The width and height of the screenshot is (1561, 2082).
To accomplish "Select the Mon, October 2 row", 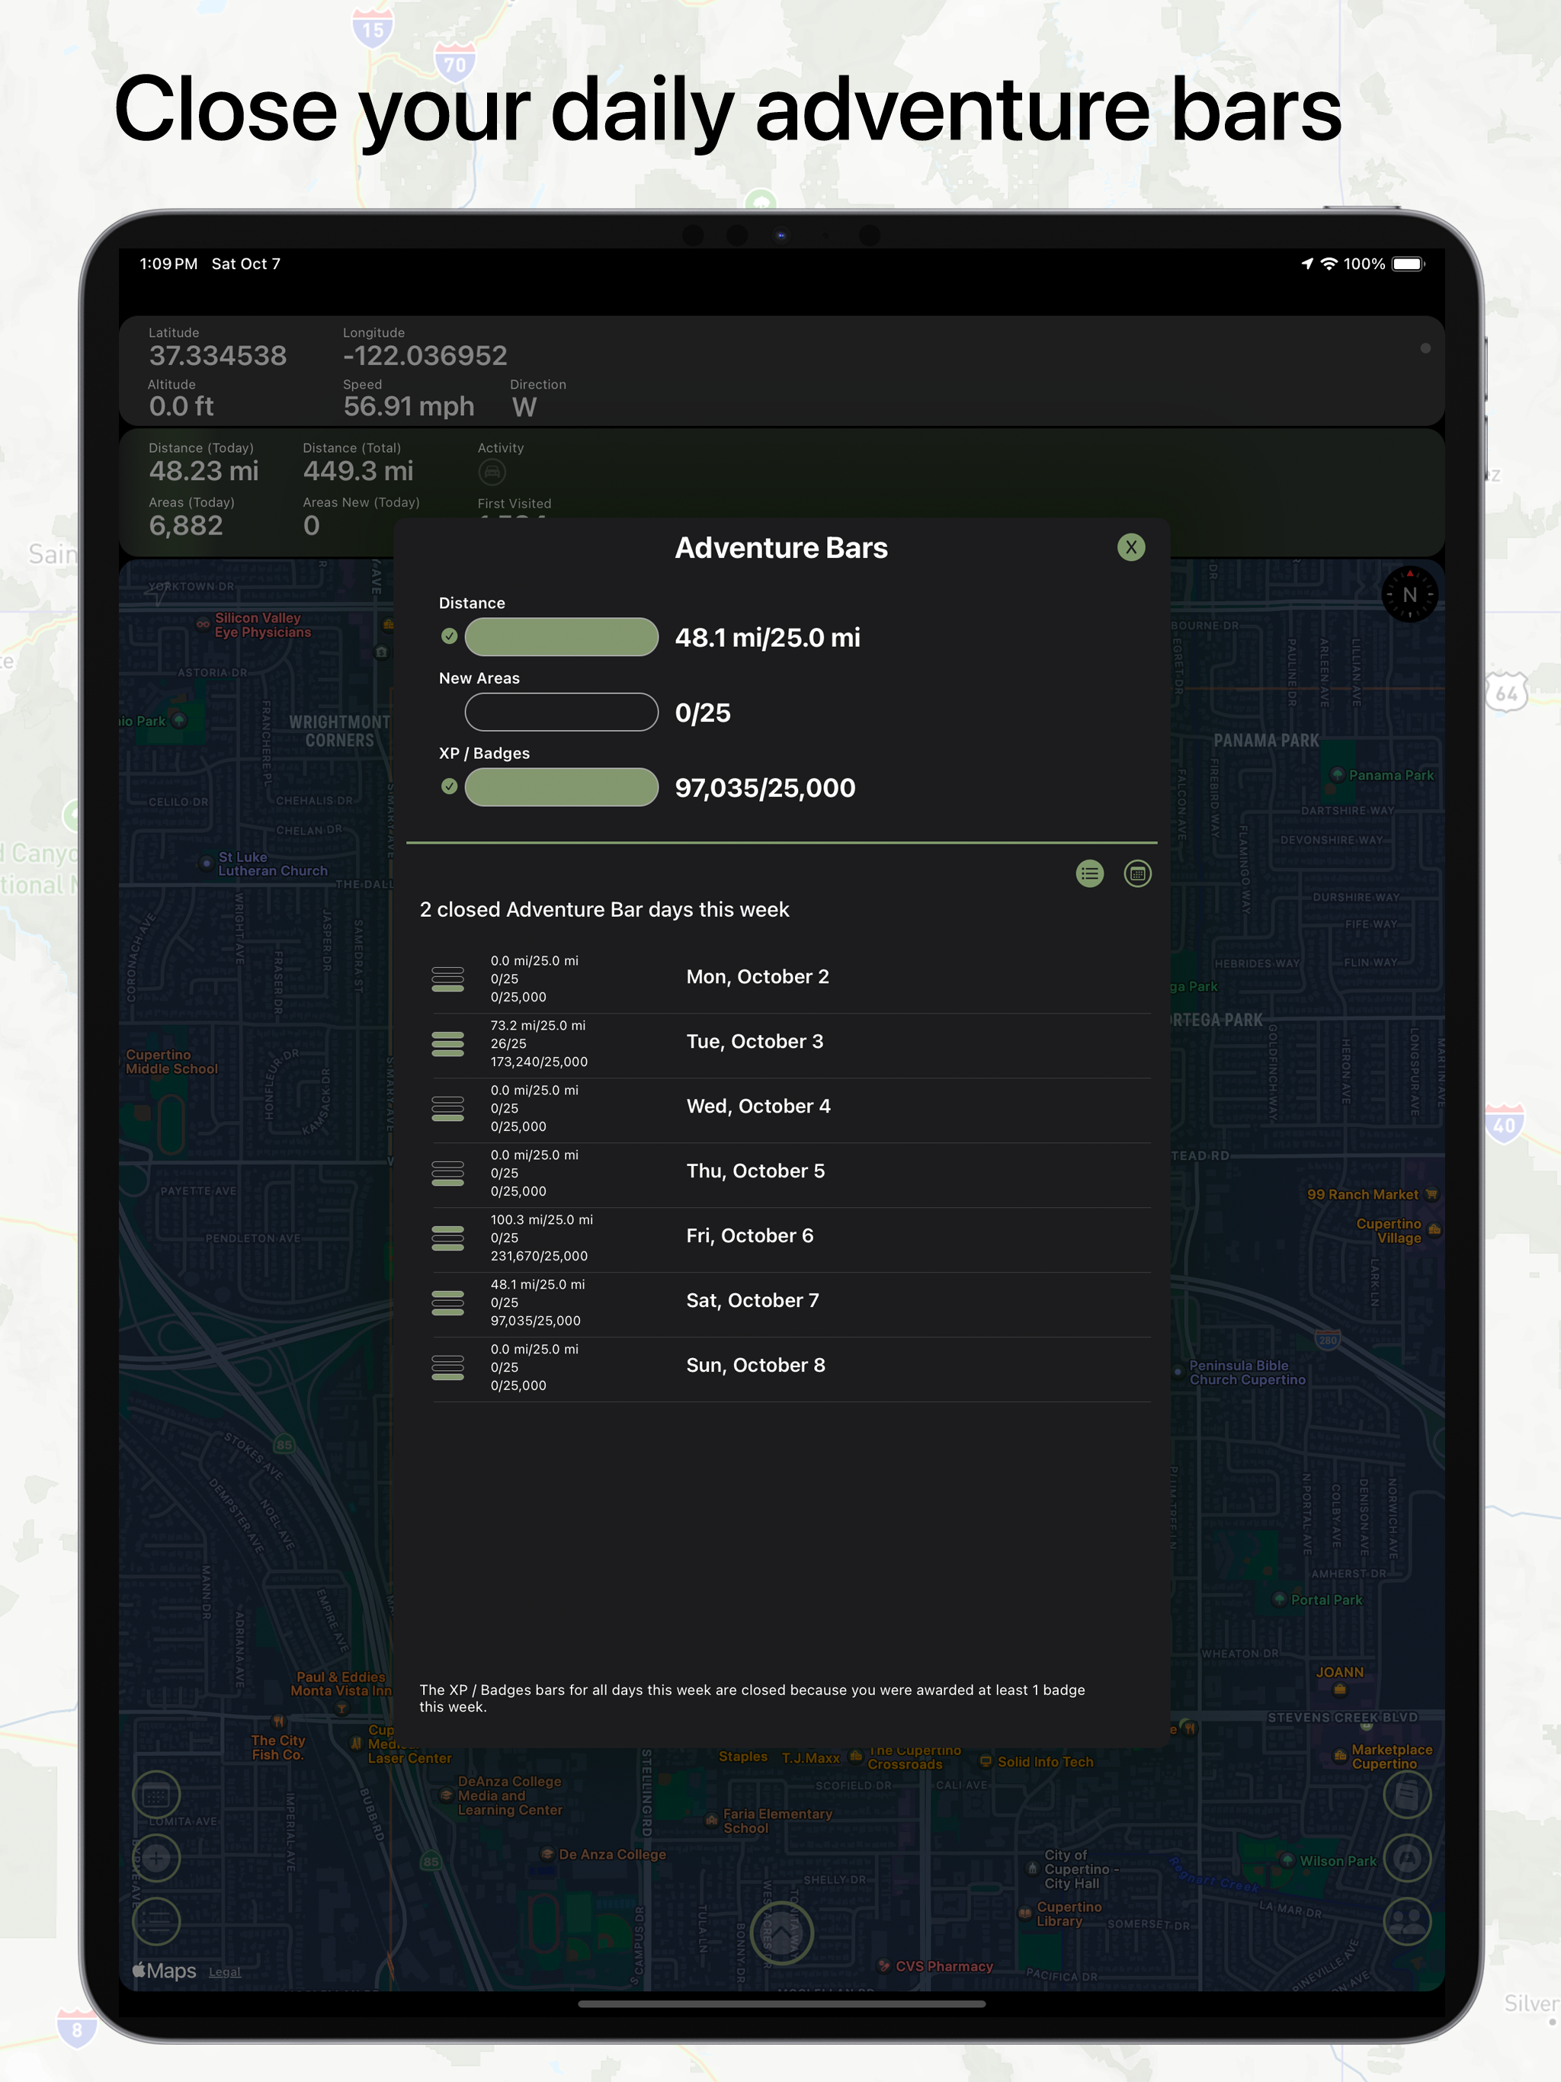I will 791,979.
